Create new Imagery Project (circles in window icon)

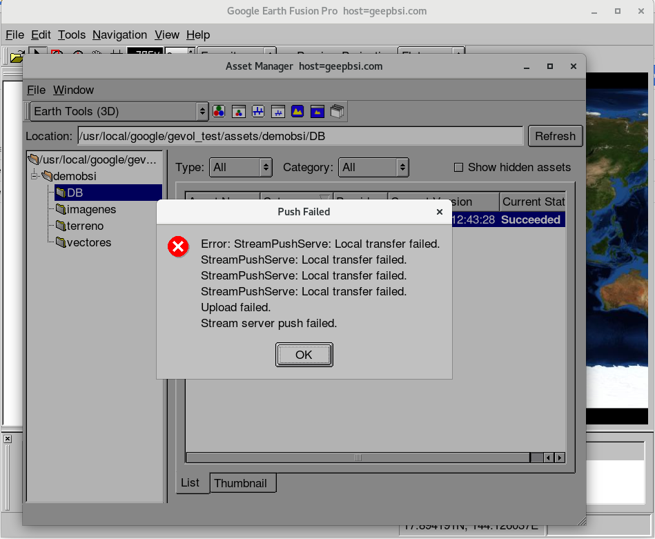click(x=239, y=112)
